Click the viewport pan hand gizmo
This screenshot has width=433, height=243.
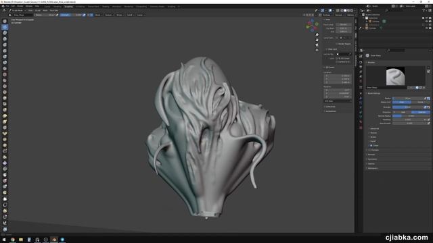click(x=317, y=40)
